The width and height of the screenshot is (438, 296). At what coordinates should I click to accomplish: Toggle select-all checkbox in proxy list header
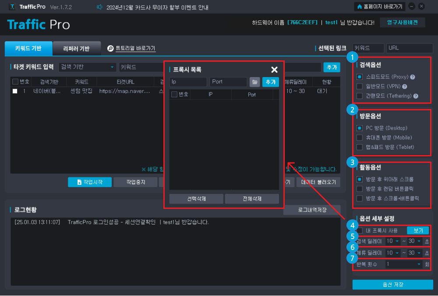click(x=174, y=95)
